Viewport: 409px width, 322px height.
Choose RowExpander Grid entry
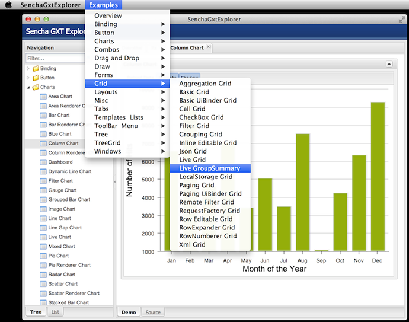(210, 228)
